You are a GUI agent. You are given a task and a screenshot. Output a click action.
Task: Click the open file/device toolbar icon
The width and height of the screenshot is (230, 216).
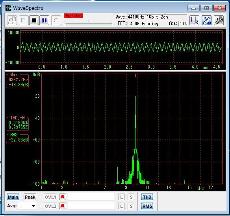[x=12, y=20]
